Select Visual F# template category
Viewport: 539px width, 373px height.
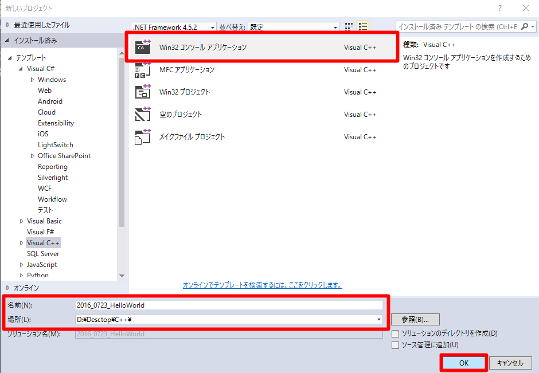(x=40, y=232)
